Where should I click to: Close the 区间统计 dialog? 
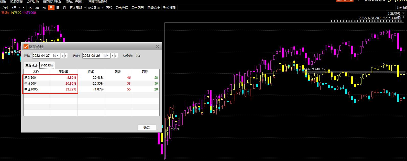(x=157, y=47)
